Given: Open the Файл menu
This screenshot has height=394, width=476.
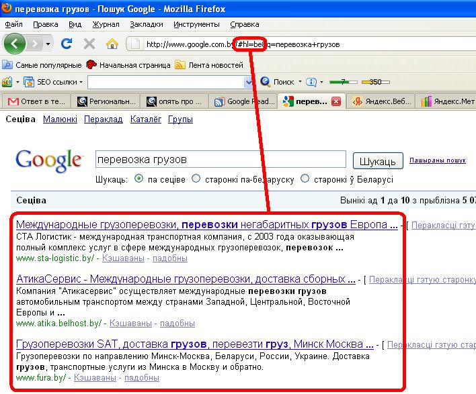Looking at the screenshot, I should [13, 24].
